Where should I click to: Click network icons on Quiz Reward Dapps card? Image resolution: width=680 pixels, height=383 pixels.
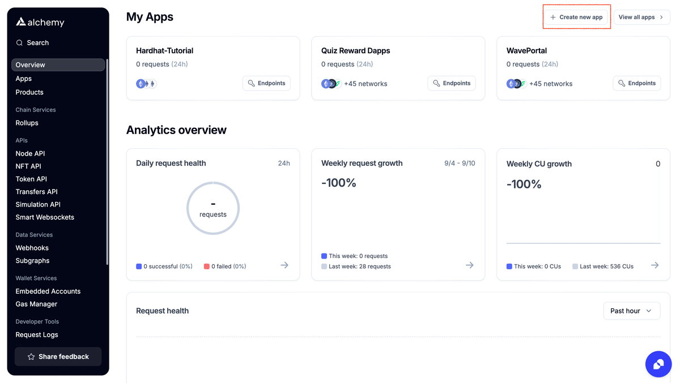(x=331, y=84)
